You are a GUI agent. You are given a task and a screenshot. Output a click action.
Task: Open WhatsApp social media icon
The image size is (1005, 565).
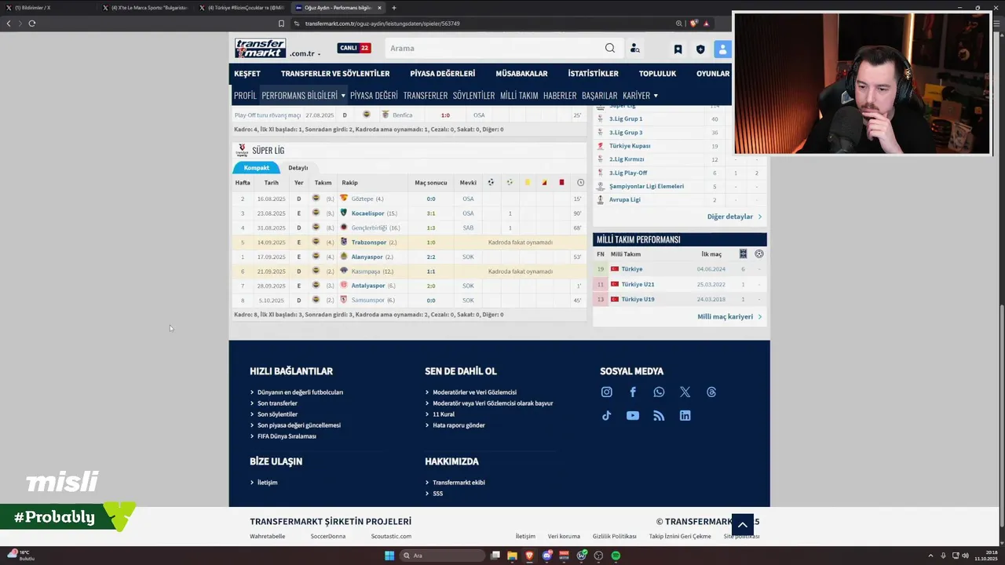tap(659, 392)
